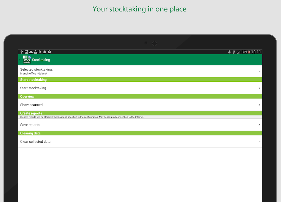281x202 pixels.
Task: Tap Save reports text
Action: [30, 125]
